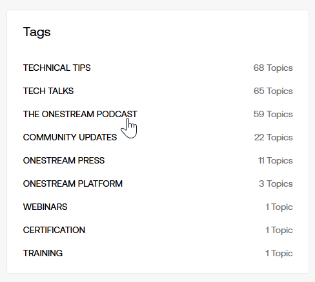This screenshot has height=282, width=315.
Task: Go to COMMUNITY UPDATES tag
Action: [70, 137]
